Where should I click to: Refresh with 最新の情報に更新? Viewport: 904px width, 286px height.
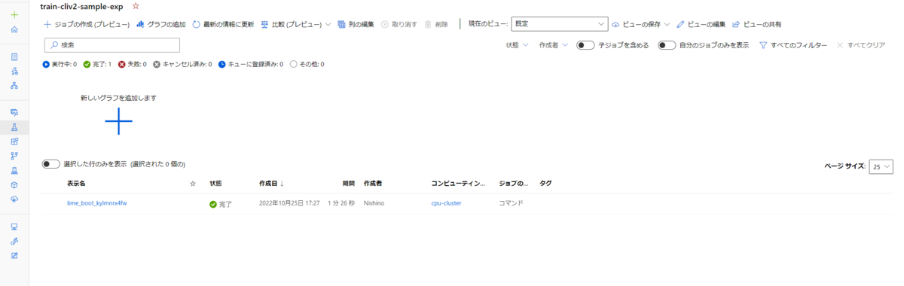tap(223, 24)
